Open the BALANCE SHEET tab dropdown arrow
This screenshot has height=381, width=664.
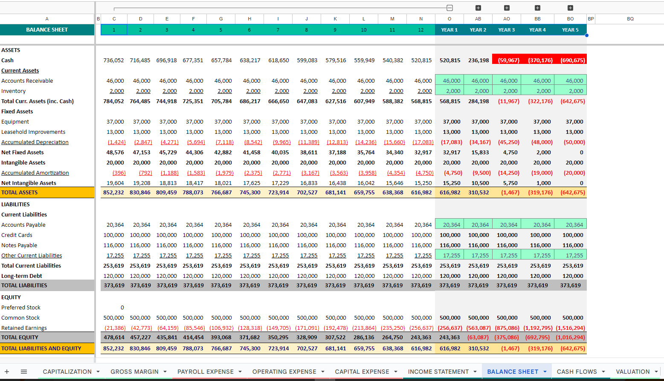click(x=545, y=372)
